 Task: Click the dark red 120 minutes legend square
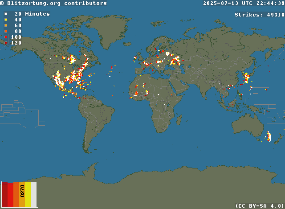coord(6,43)
